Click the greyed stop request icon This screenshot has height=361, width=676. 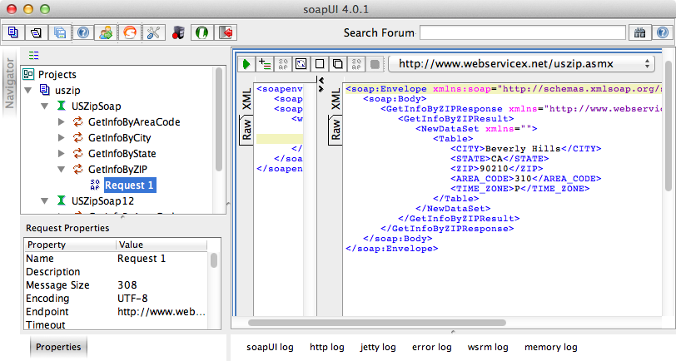coord(375,64)
